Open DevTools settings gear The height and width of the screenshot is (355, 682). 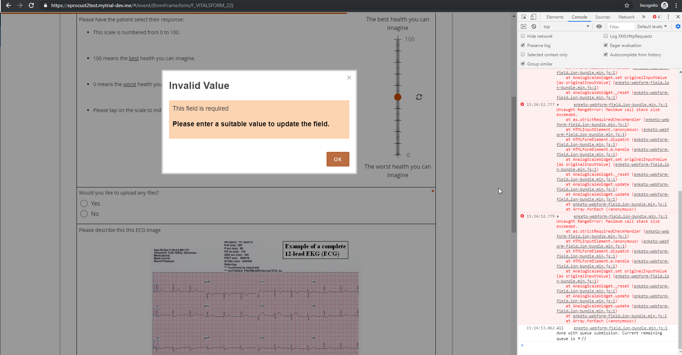click(x=677, y=26)
